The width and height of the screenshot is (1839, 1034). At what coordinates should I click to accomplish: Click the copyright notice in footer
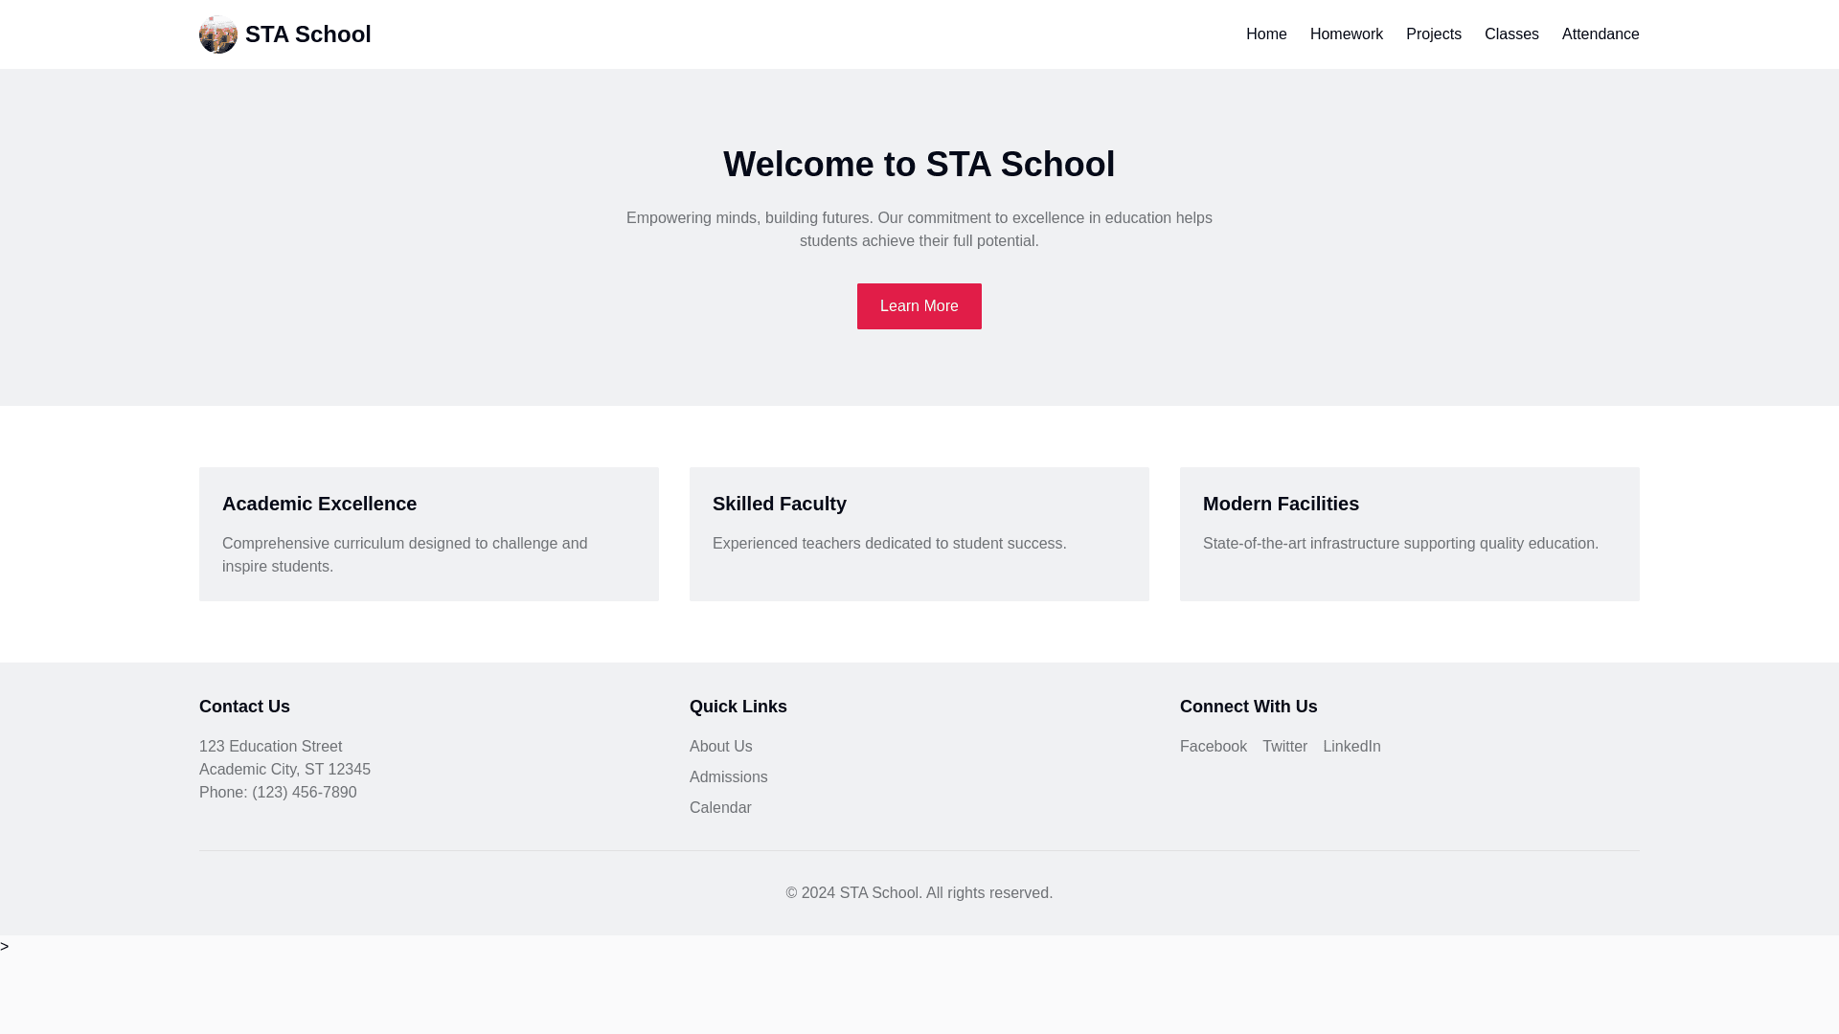(x=919, y=892)
